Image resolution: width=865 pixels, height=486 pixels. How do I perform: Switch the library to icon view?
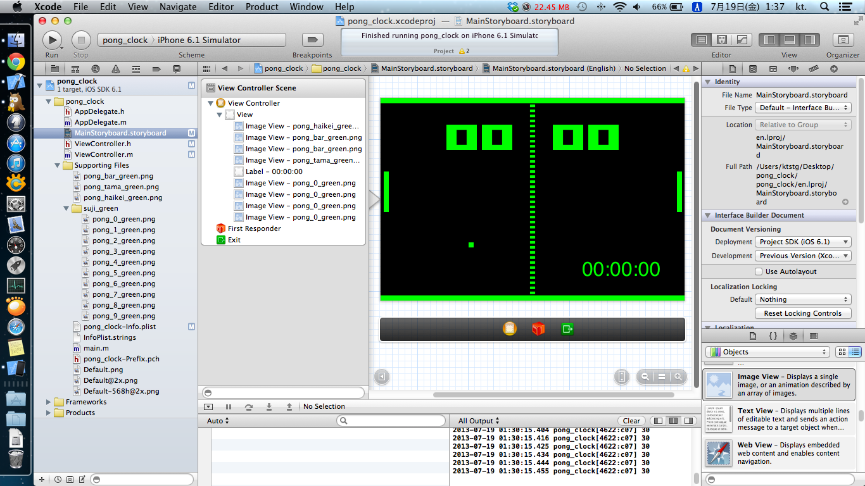842,352
